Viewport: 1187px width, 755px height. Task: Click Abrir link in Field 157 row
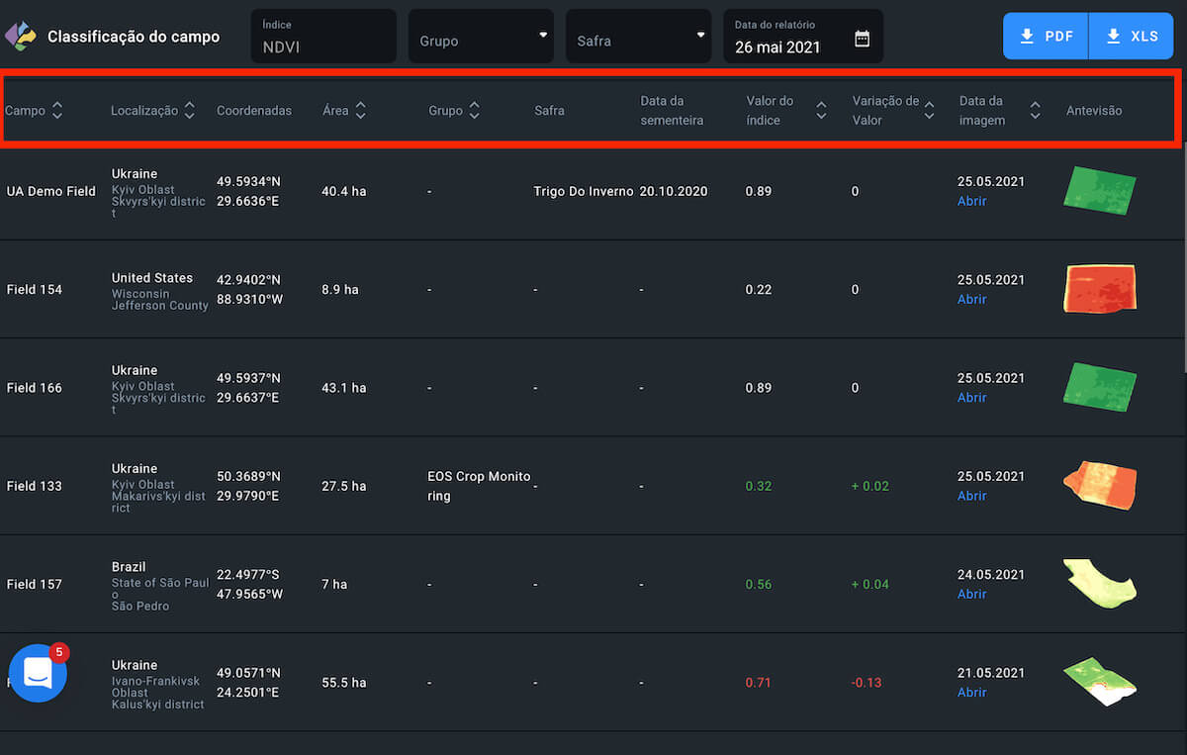pyautogui.click(x=971, y=594)
